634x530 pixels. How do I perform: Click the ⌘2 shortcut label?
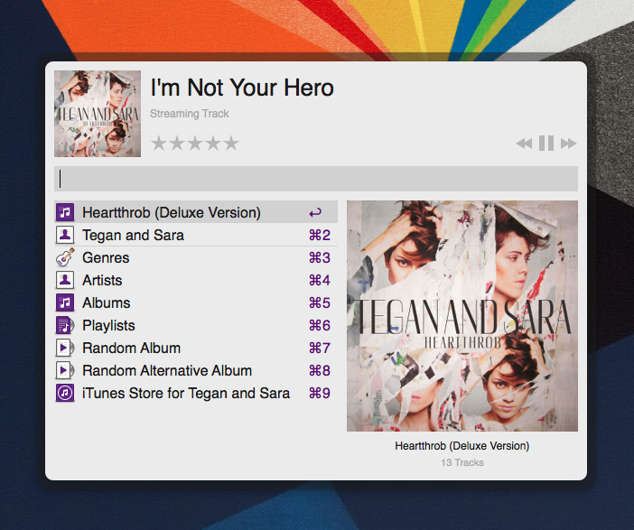click(x=320, y=235)
